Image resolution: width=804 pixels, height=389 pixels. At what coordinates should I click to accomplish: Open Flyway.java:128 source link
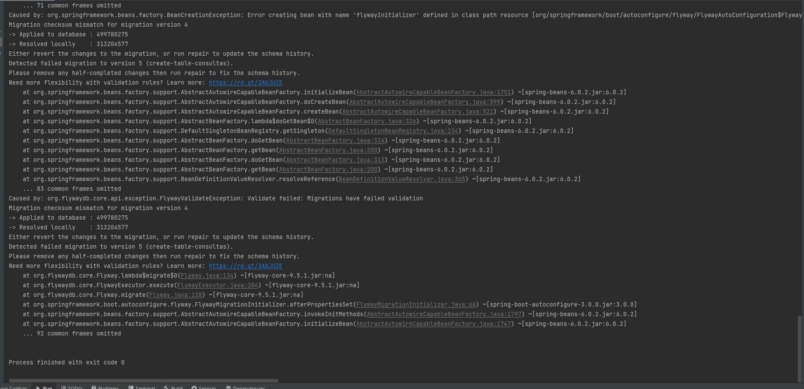pos(176,295)
